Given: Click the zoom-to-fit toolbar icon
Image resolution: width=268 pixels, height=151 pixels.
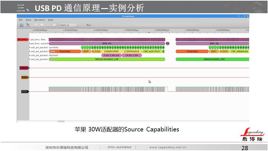Looking at the screenshot, I should 48,25.
